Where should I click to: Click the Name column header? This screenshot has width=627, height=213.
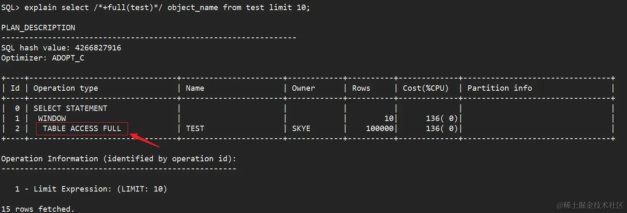coord(195,88)
